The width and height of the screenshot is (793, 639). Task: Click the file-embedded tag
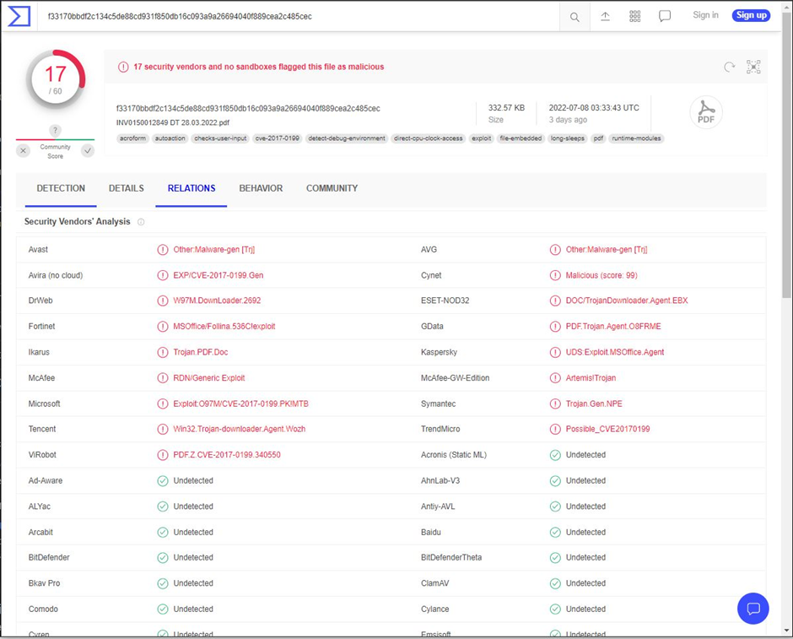[x=521, y=138]
